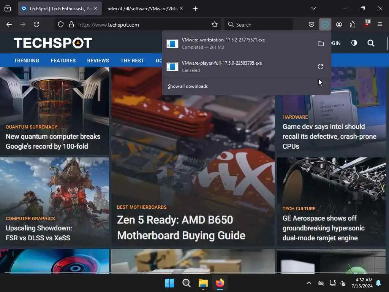Click Show all downloads
The height and width of the screenshot is (292, 389).
[188, 86]
